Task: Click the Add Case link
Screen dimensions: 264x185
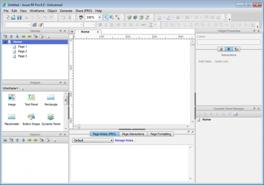Action: [206, 61]
